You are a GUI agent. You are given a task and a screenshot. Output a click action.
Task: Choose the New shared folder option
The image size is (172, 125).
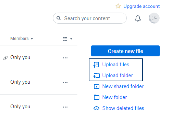tap(123, 86)
